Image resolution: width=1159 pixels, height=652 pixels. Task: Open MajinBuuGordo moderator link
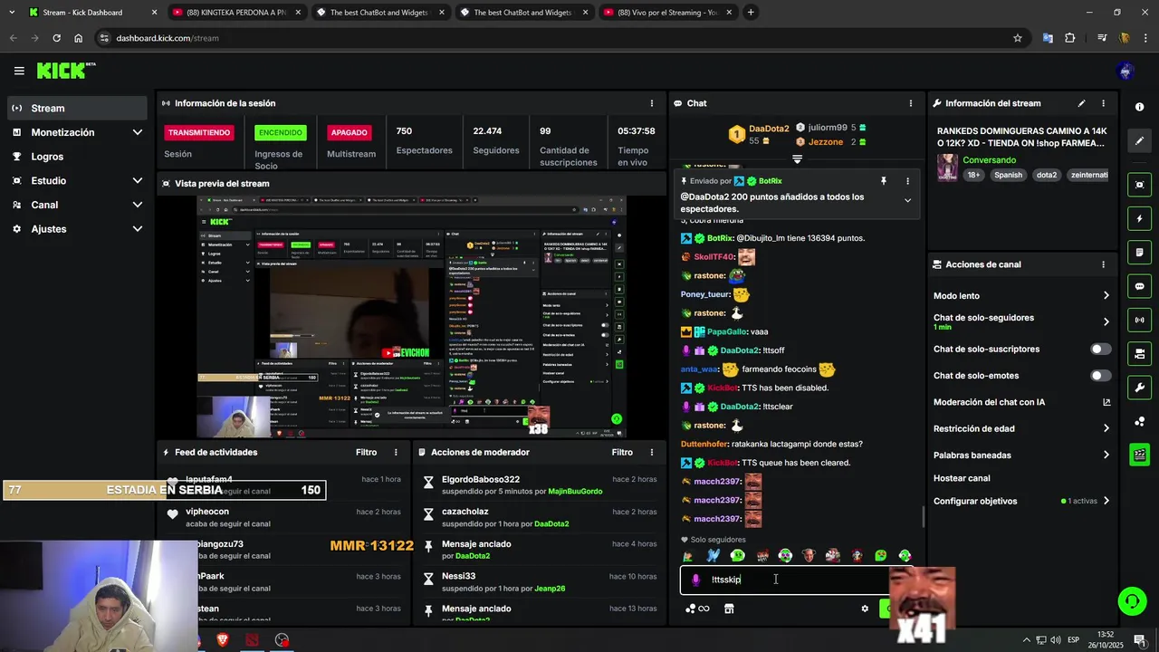(575, 492)
